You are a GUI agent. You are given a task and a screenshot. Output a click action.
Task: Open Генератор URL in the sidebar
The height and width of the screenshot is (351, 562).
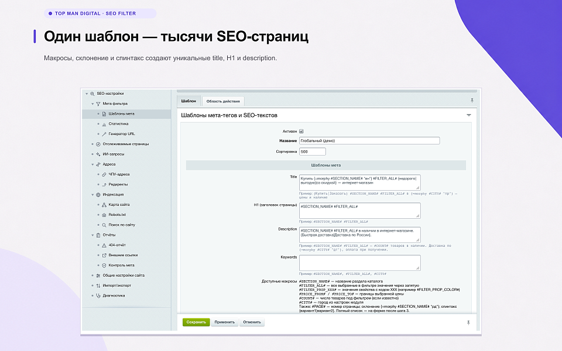122,134
